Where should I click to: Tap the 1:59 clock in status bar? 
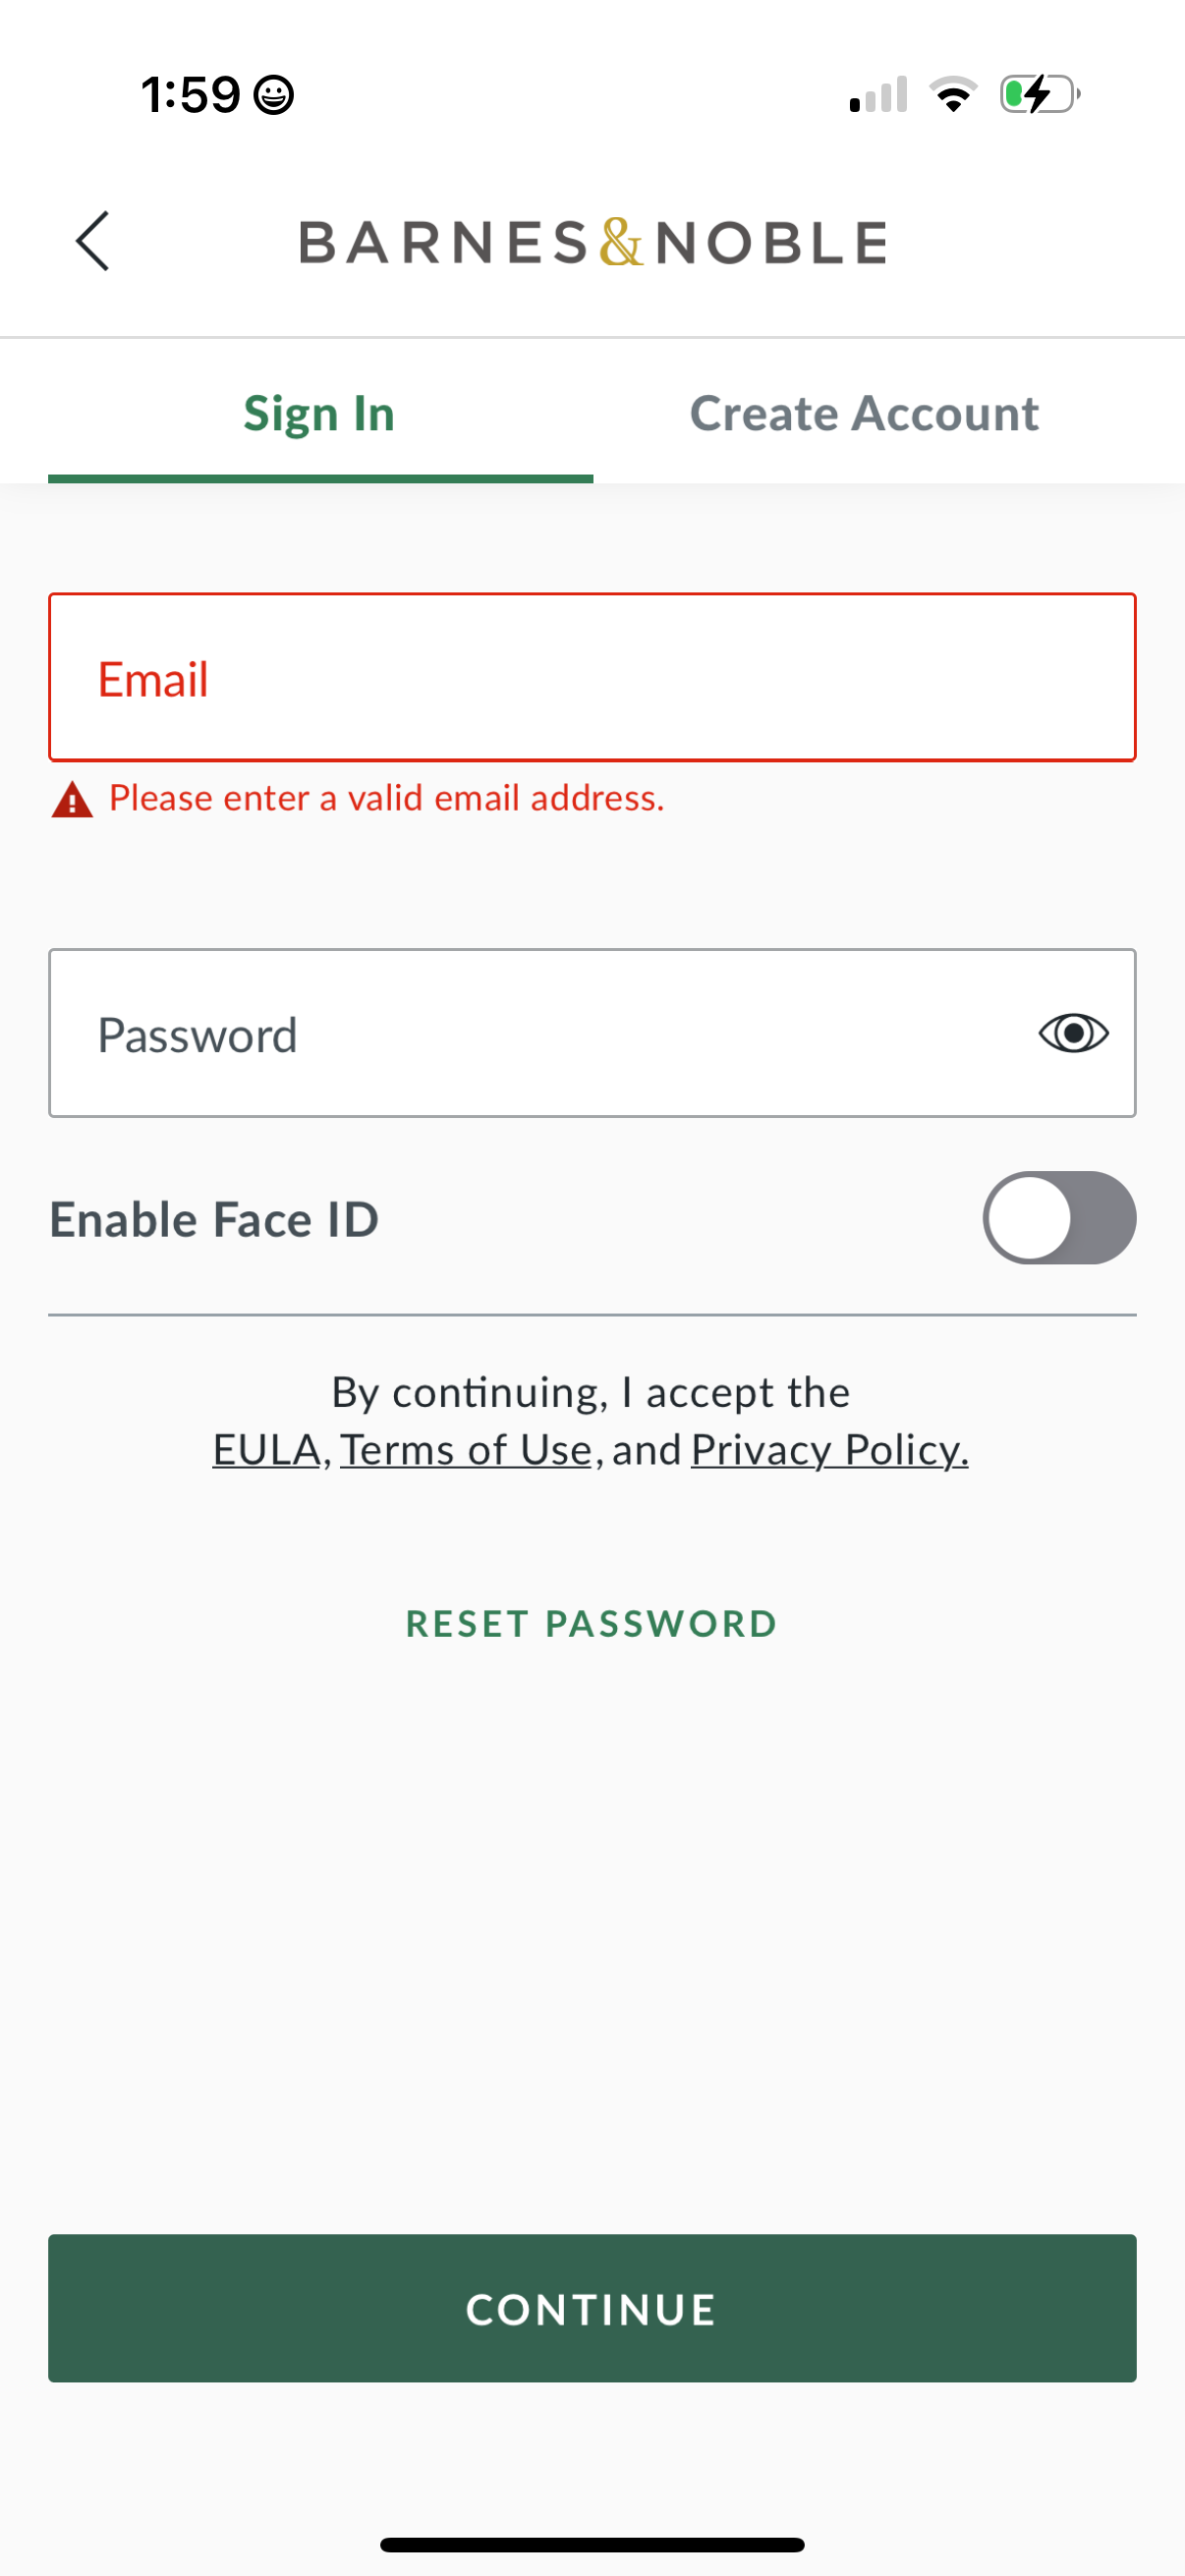[190, 96]
